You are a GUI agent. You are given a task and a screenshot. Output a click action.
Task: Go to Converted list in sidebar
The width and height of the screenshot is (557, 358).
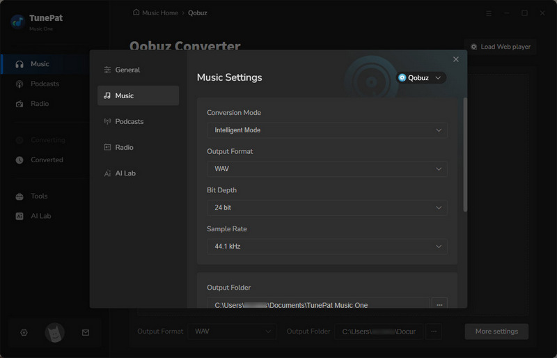[x=47, y=159]
